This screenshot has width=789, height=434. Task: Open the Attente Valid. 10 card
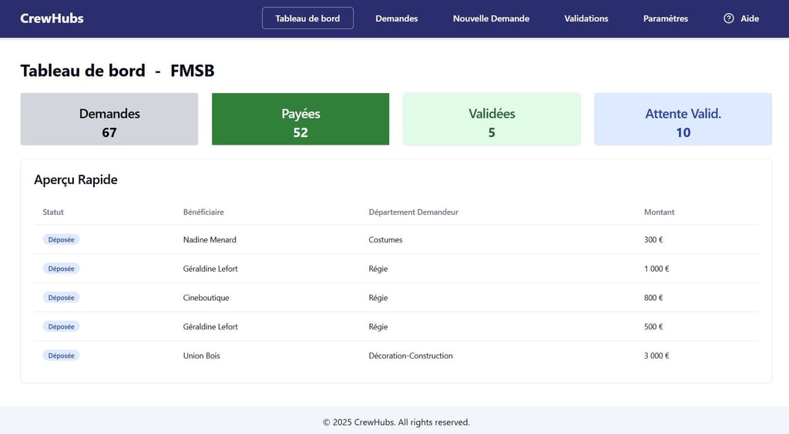click(x=683, y=119)
